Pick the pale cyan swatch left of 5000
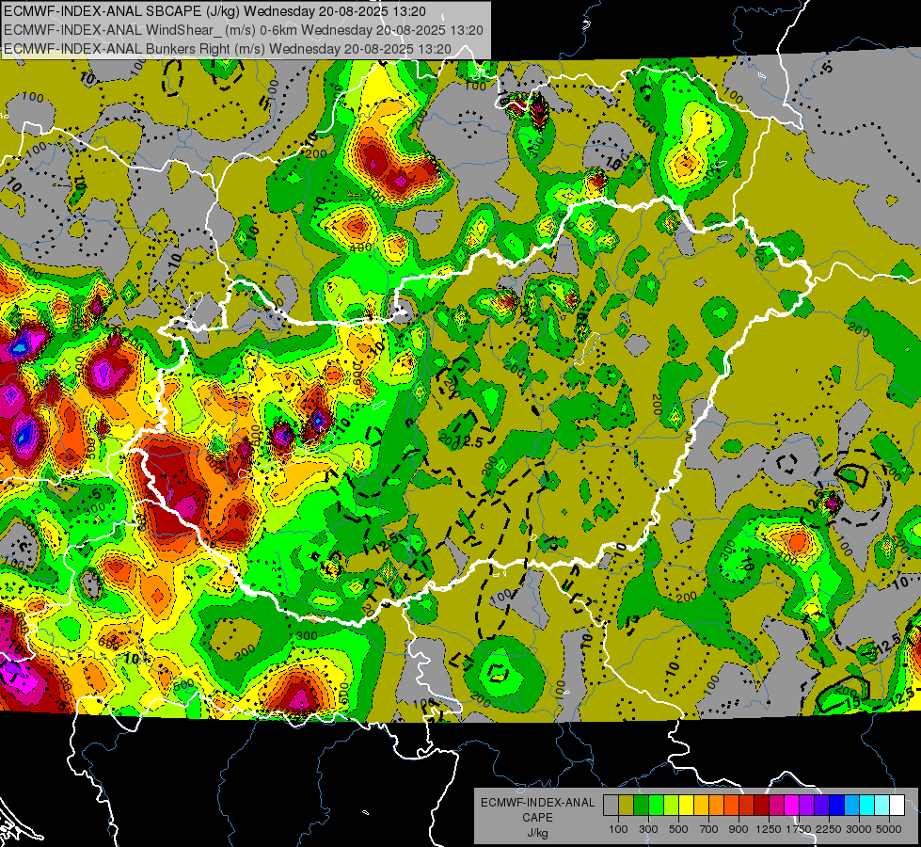The image size is (921, 847). coord(882,806)
